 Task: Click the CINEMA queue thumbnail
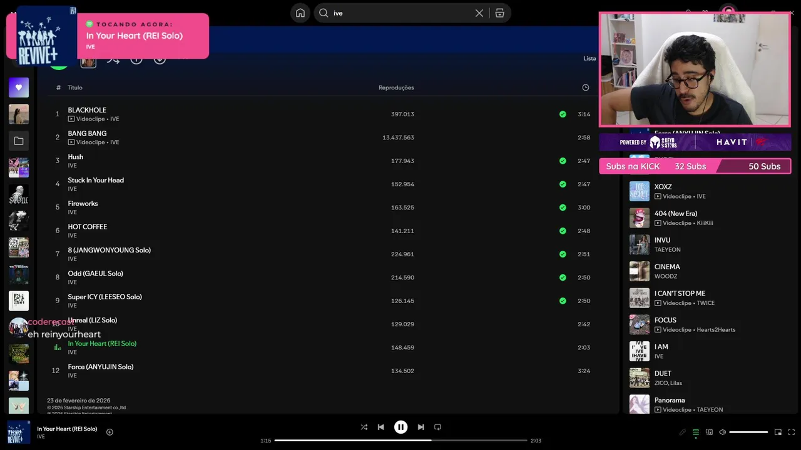click(x=639, y=271)
